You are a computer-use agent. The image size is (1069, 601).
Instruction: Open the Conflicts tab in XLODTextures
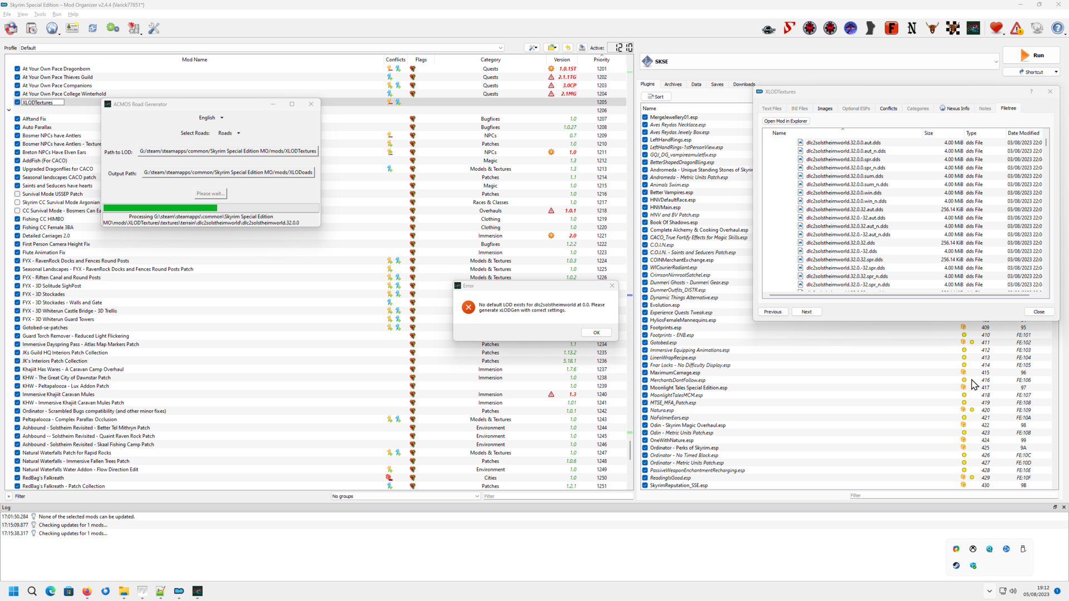coord(888,109)
